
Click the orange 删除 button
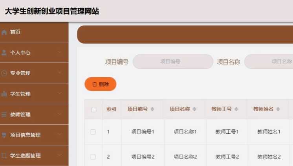[x=101, y=84]
